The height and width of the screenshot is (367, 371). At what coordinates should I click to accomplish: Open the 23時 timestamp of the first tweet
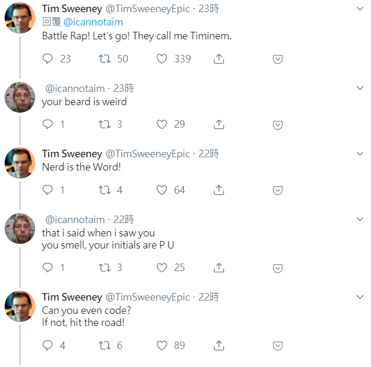208,9
